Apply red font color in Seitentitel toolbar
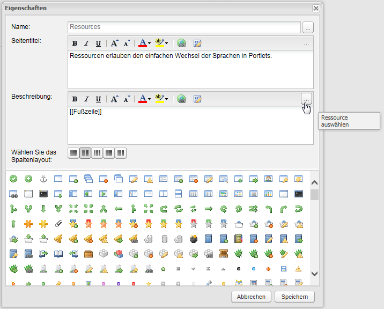Screen dimensions: 384x309 143,43
